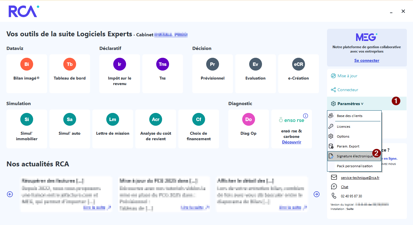The image size is (413, 225).
Task: Open the Bilan imagé (Bi) tool
Action: [26, 64]
